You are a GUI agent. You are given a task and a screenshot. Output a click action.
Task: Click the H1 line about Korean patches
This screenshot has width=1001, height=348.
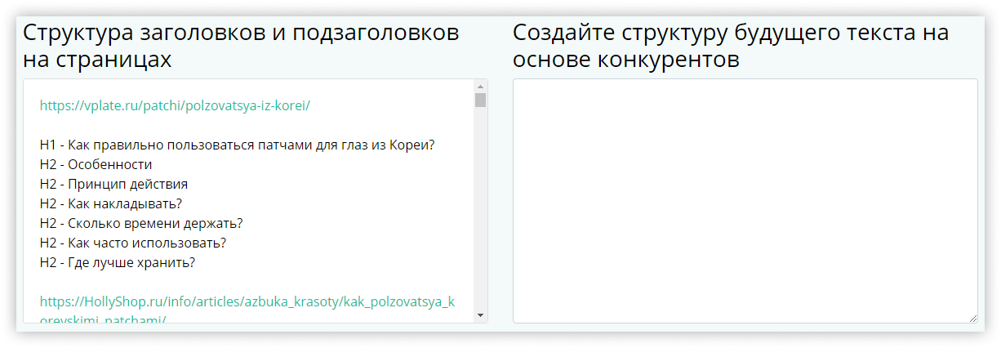coord(237,145)
